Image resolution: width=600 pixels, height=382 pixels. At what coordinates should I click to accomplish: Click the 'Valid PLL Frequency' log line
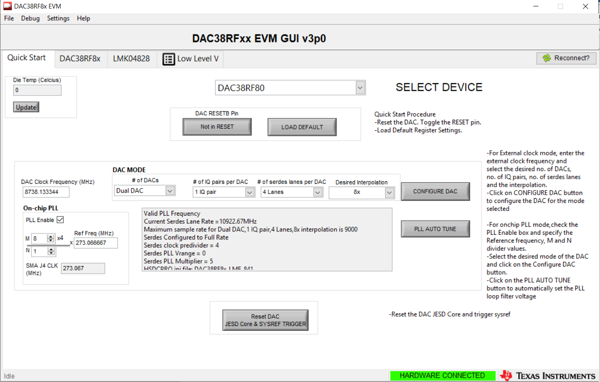coord(172,213)
